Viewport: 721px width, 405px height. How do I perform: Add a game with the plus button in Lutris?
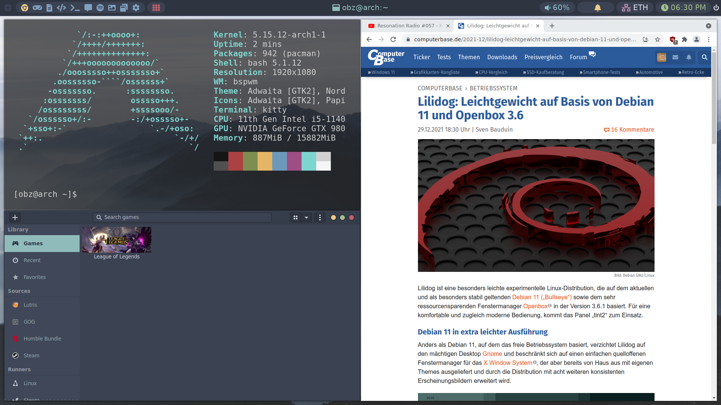point(15,217)
